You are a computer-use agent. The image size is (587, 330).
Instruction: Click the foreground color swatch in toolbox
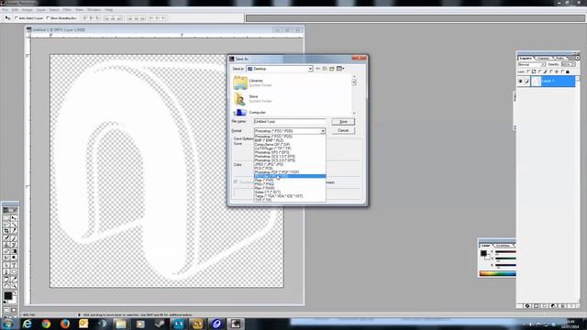tap(7, 295)
